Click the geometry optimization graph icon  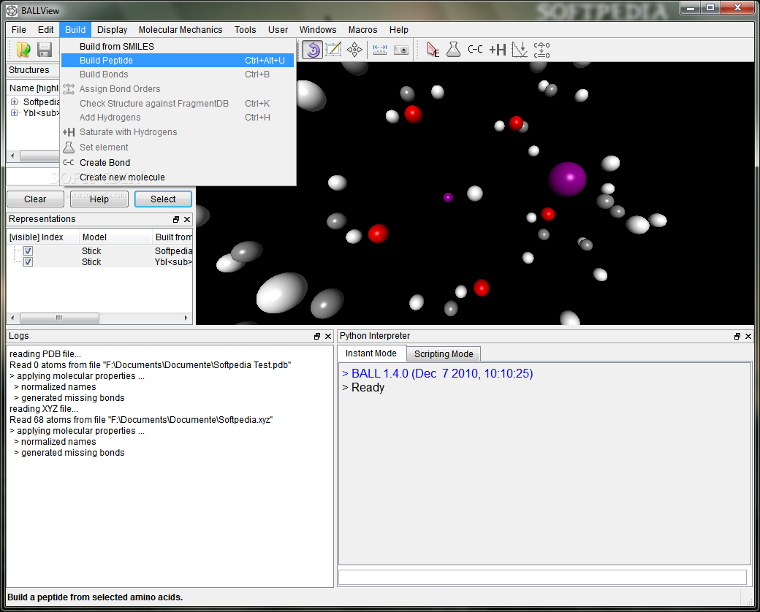tap(520, 50)
